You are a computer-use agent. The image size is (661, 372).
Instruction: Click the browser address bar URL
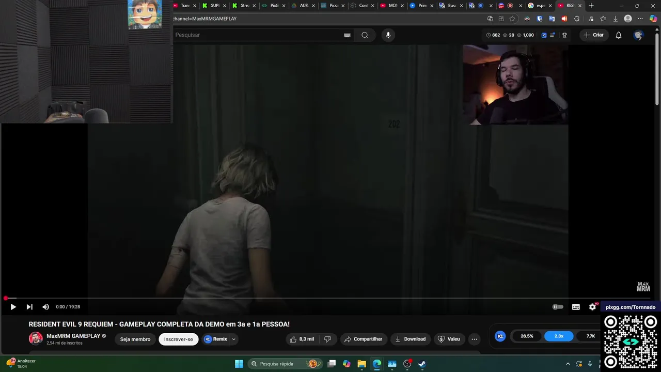point(204,19)
